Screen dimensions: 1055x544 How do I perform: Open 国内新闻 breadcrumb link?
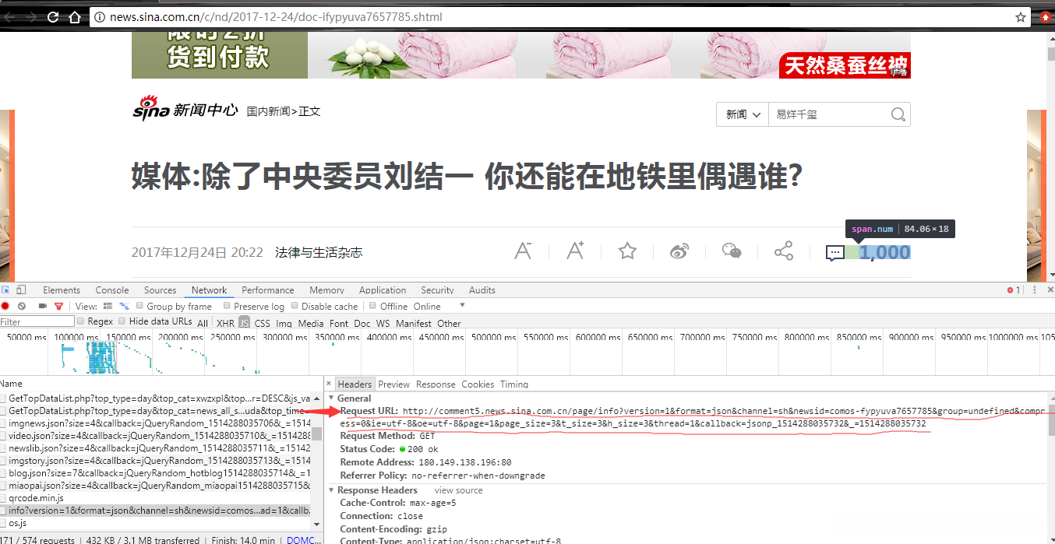[268, 111]
